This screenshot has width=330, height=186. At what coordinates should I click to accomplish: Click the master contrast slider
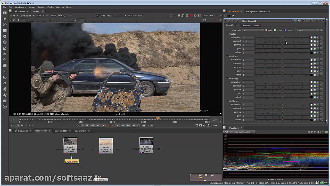click(282, 41)
